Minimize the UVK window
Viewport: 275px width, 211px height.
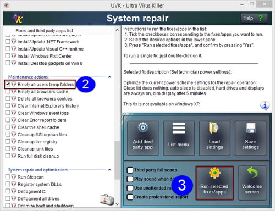pos(242,5)
